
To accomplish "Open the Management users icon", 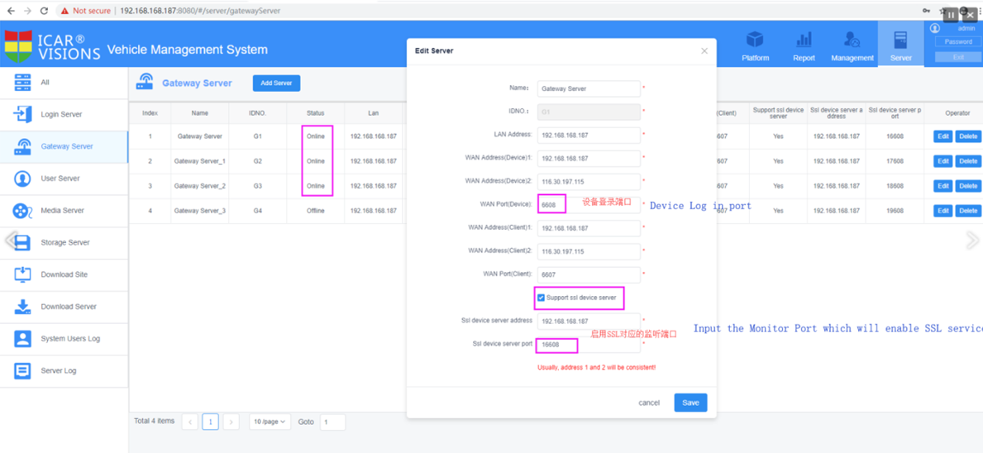I will [x=852, y=41].
